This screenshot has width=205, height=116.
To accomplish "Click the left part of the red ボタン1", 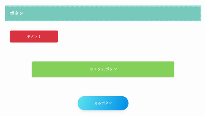I will (x=17, y=36).
